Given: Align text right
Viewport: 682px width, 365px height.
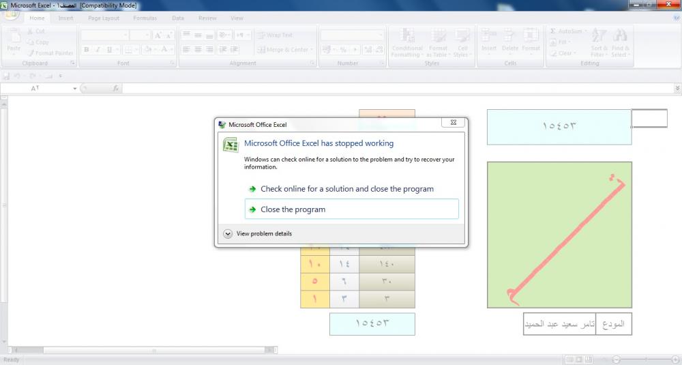Looking at the screenshot, I should pyautogui.click(x=209, y=50).
